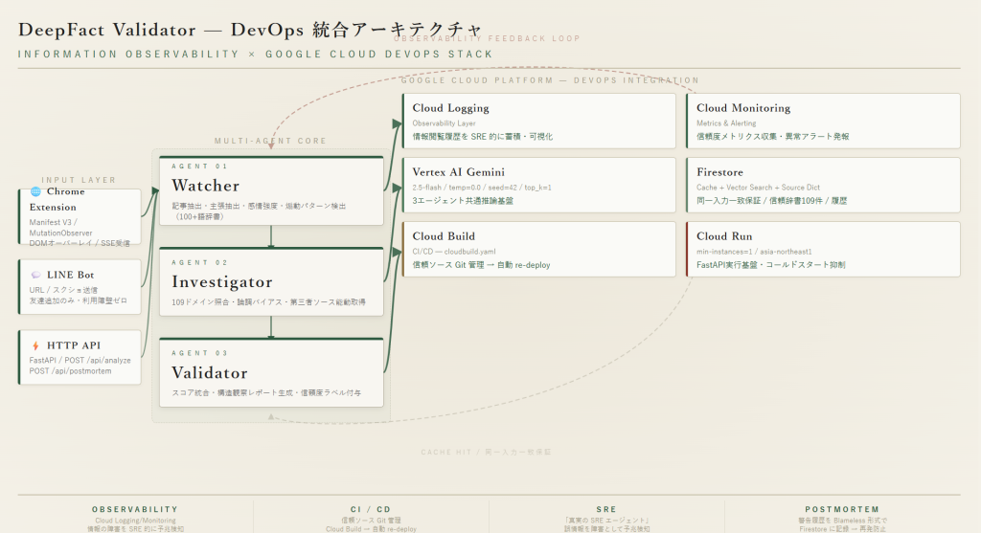Viewport: 981px width, 533px height.
Task: Click the CI / CD footer heading
Action: pyautogui.click(x=371, y=509)
